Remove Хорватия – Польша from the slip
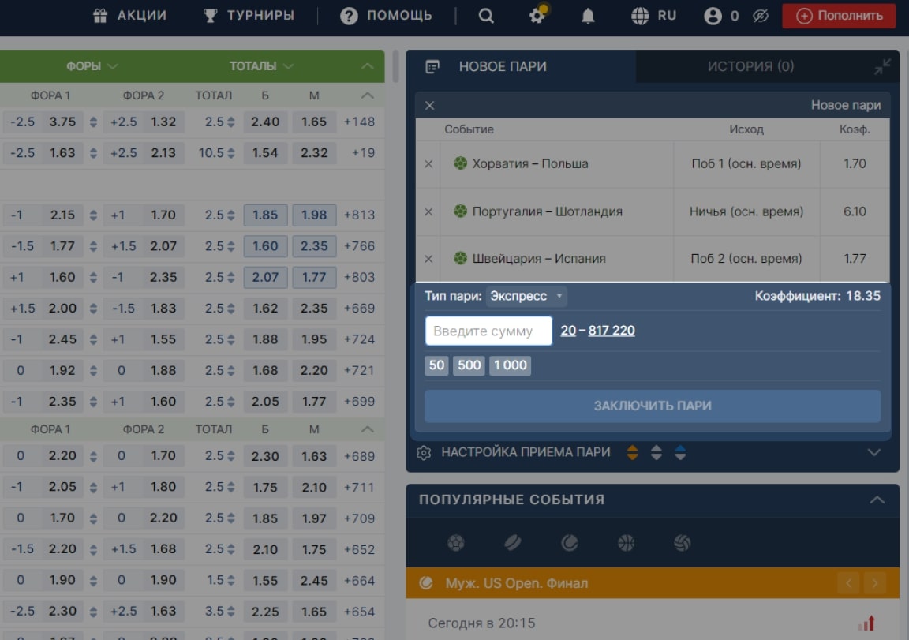 (x=428, y=164)
